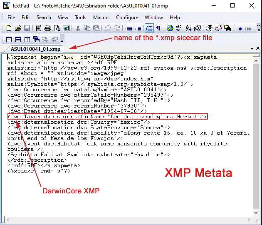Select single-window layout icon
Viewport: 262px width, 225px height.
point(9,40)
